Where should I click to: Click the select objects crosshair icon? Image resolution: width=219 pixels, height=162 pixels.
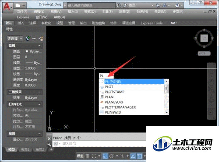34,39
